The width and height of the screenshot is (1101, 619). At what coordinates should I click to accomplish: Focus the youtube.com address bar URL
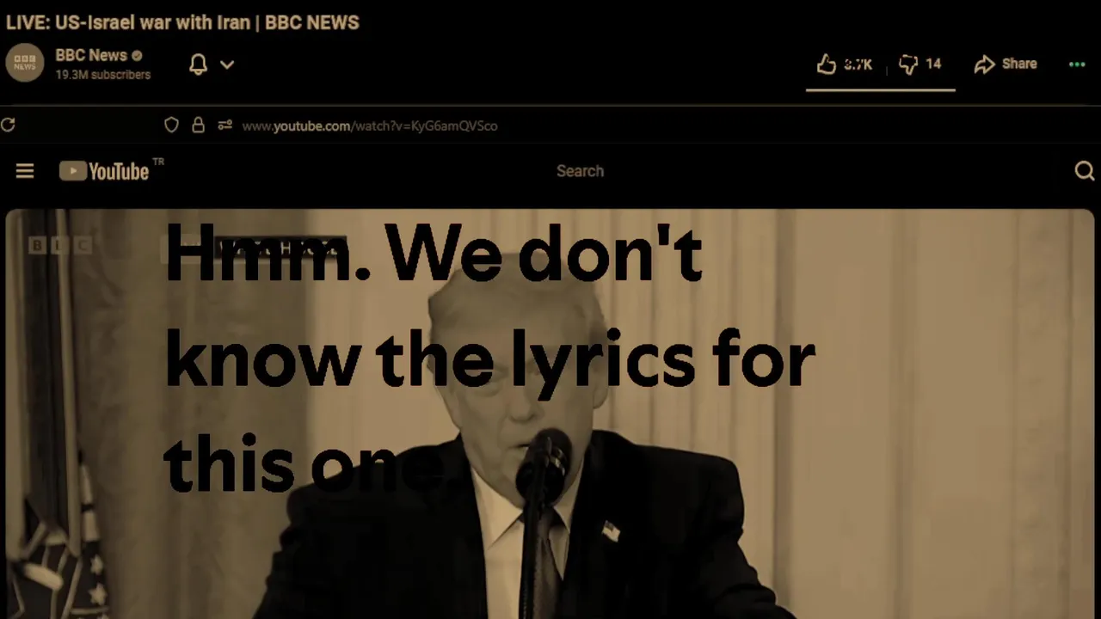(x=370, y=126)
